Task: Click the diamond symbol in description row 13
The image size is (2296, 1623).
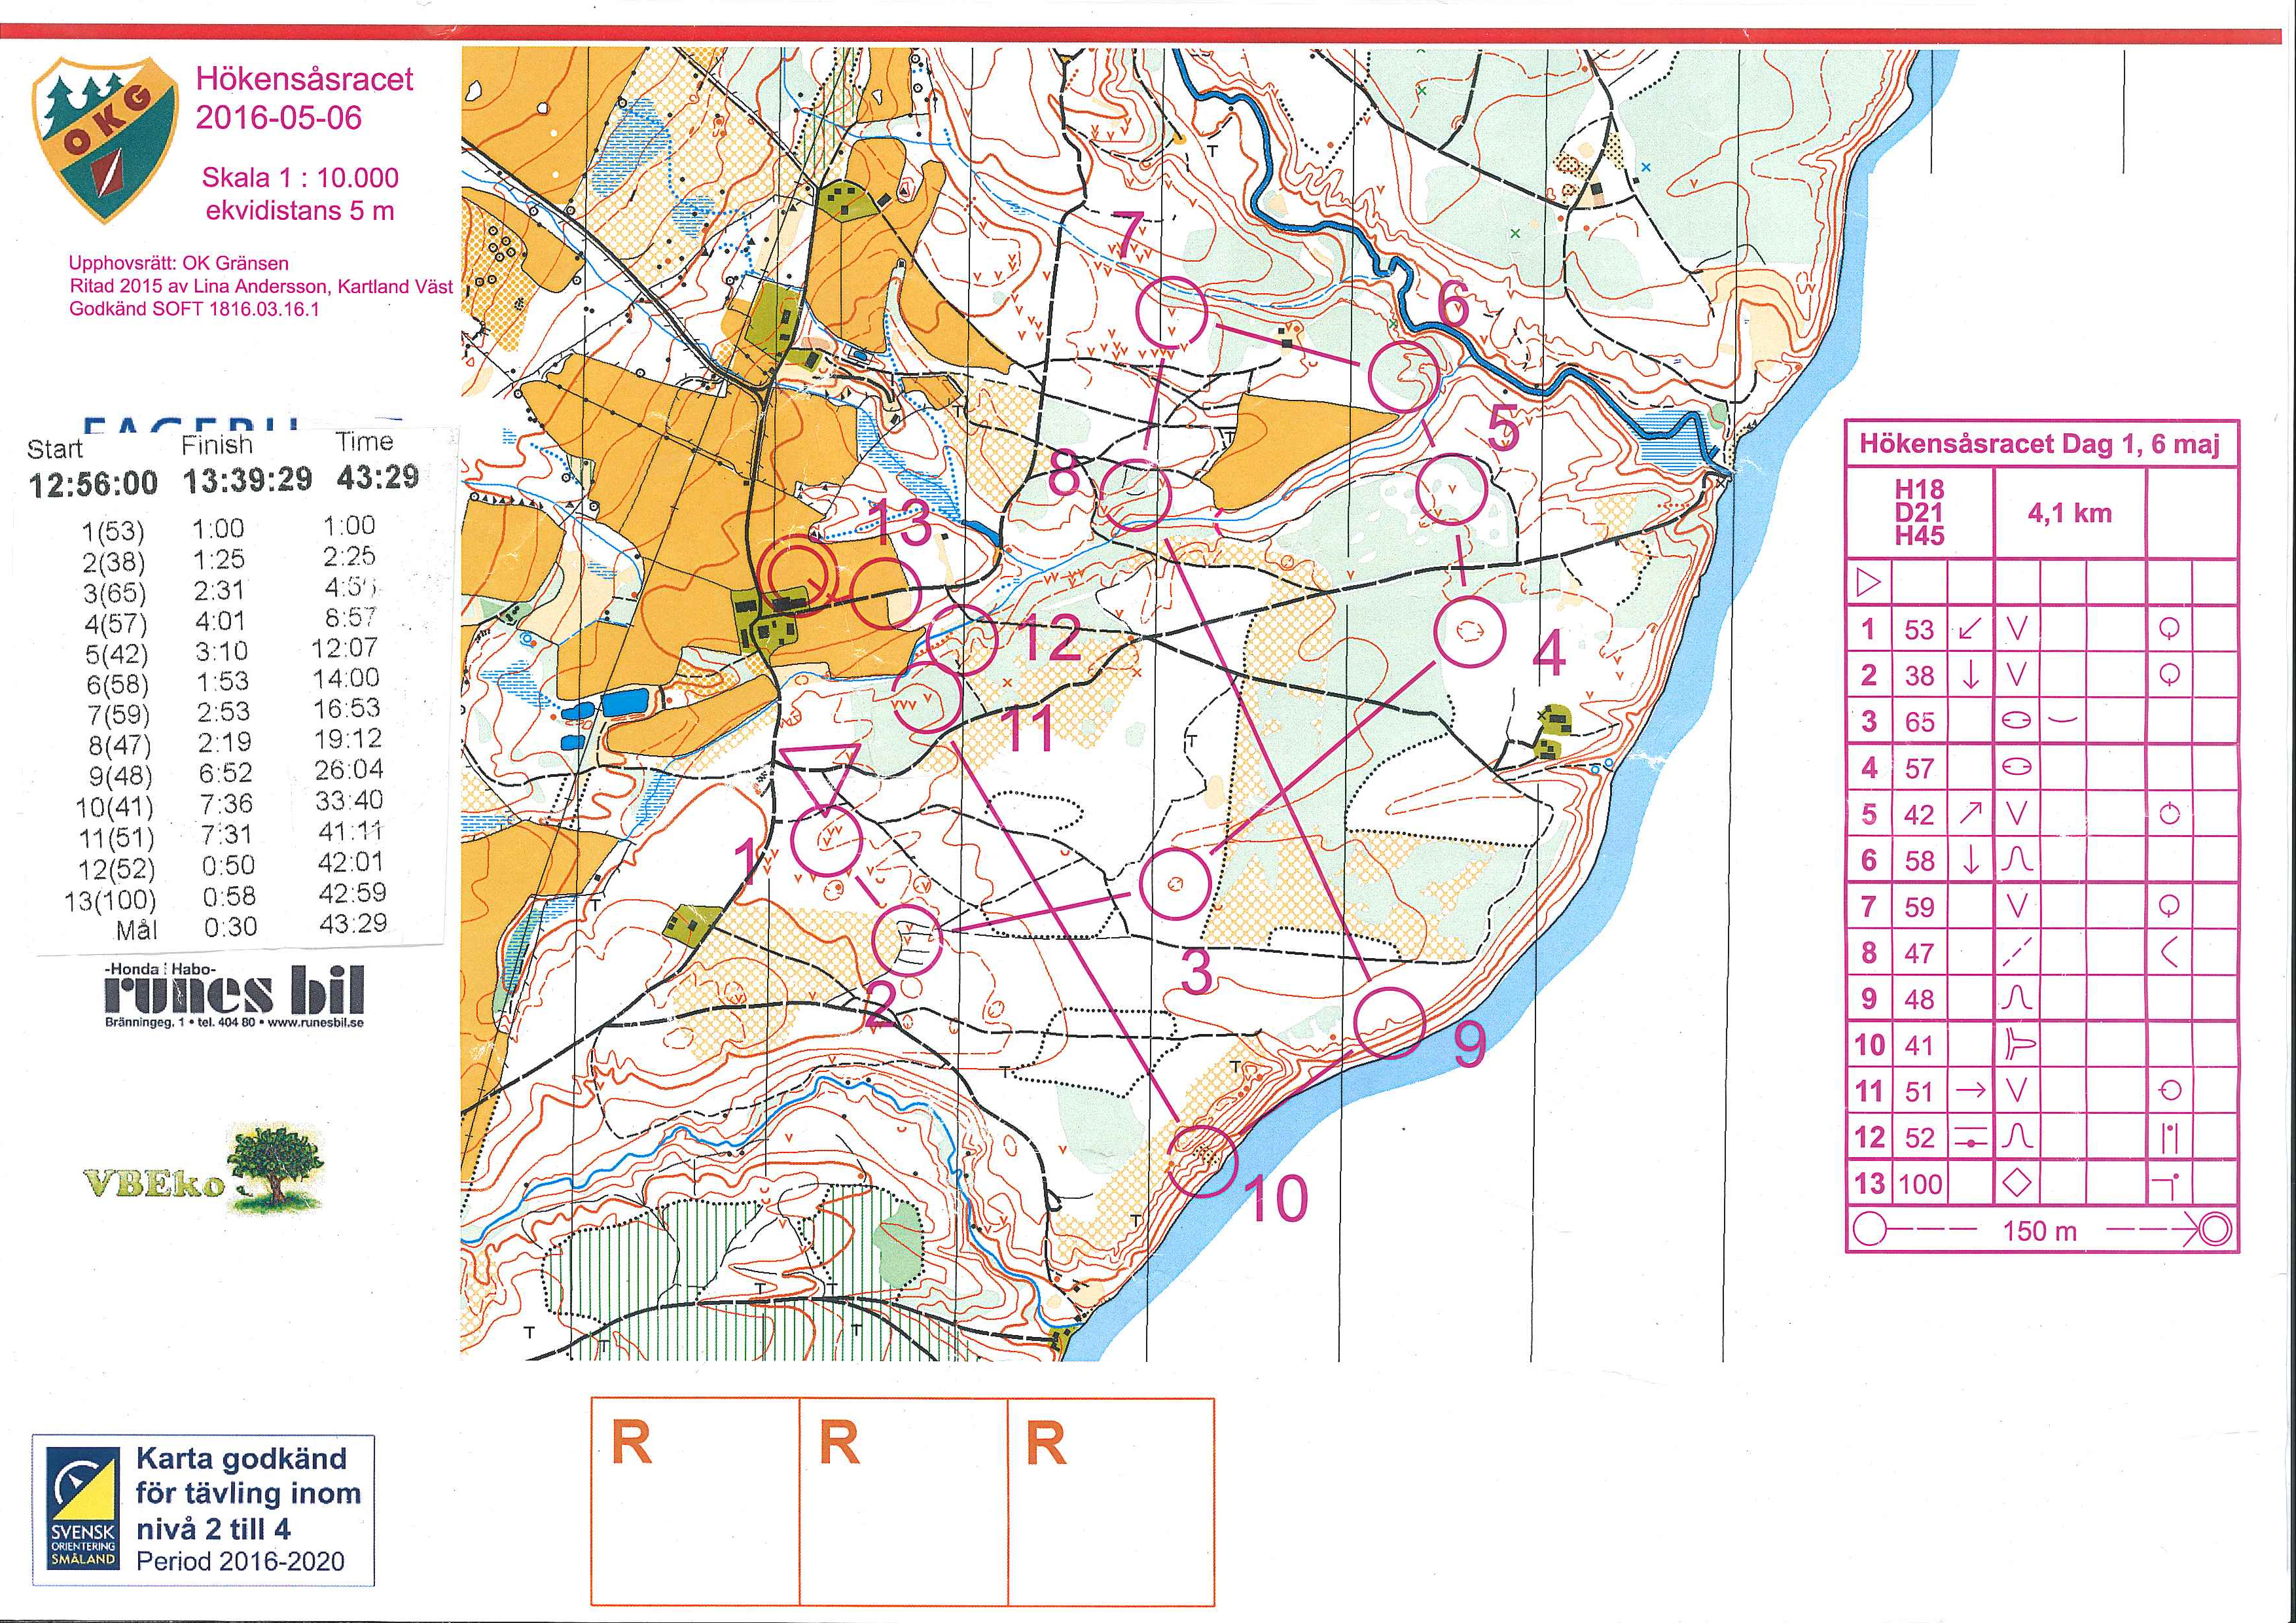Action: click(x=2017, y=1183)
